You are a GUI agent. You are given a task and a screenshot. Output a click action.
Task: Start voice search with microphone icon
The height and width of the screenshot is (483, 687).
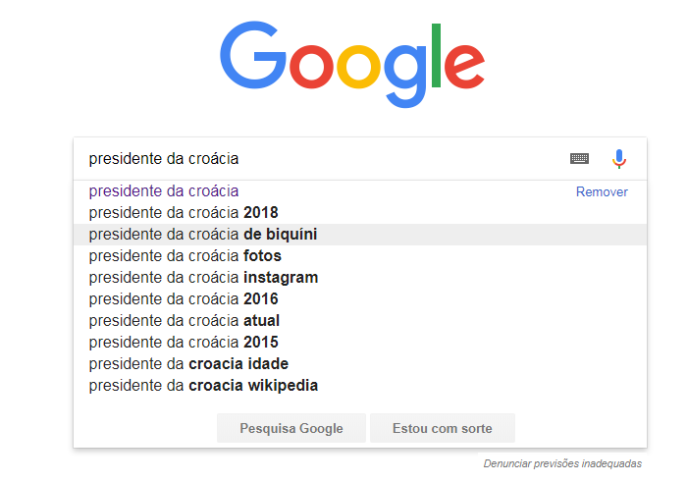pos(619,159)
